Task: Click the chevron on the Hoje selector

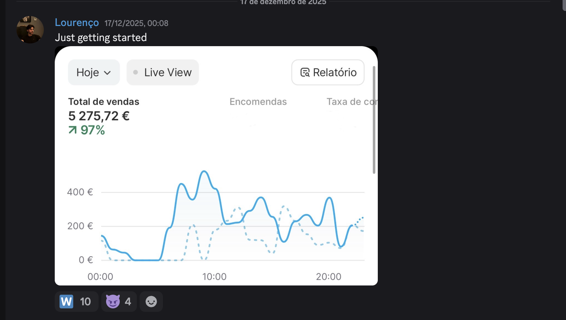Action: pyautogui.click(x=108, y=73)
